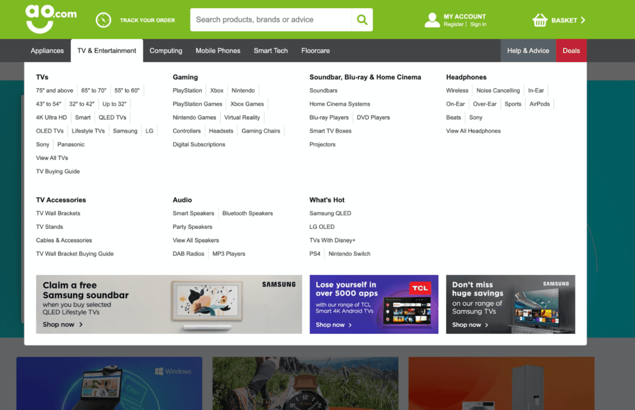Screen dimensions: 635x410
Task: Open DVD Players link
Action: [373, 117]
